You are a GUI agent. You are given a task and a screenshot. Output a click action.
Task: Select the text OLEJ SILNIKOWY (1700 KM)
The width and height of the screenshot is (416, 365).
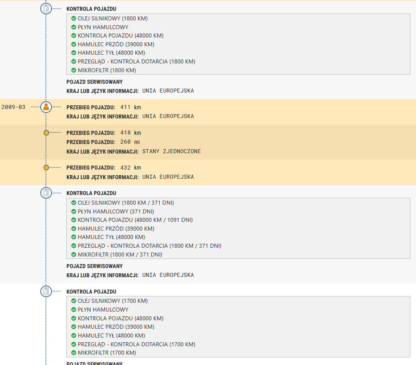tap(113, 301)
